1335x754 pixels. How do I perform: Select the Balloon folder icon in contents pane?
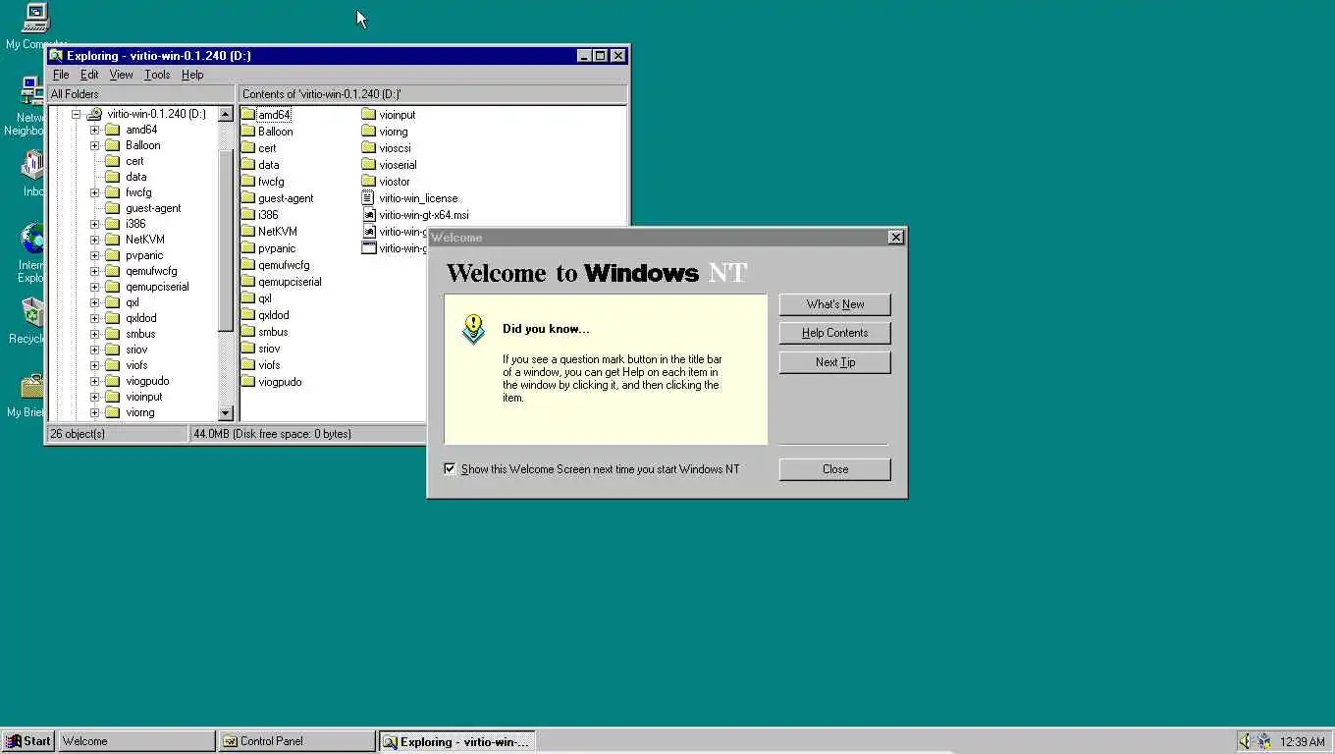point(247,132)
